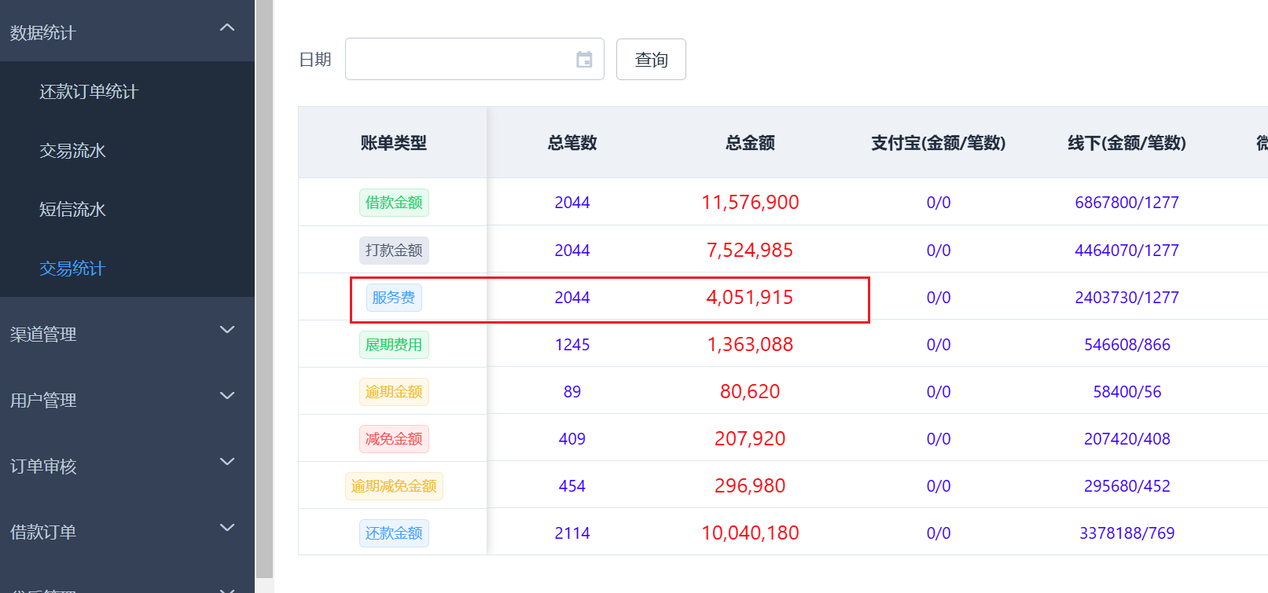Click the 服务费 tag
The image size is (1268, 593).
tap(394, 298)
